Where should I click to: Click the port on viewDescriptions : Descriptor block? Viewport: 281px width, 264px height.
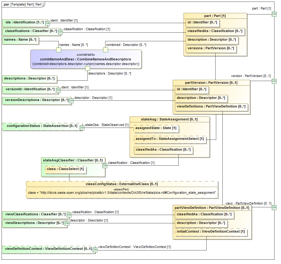(67, 223)
